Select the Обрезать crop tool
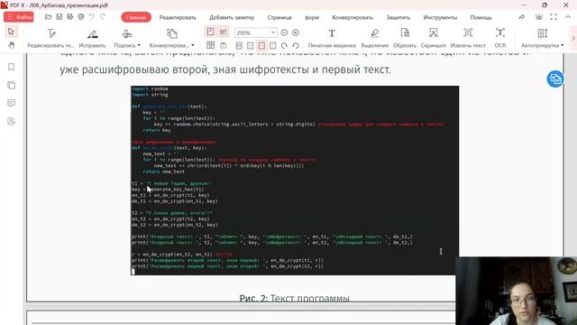 click(x=405, y=38)
